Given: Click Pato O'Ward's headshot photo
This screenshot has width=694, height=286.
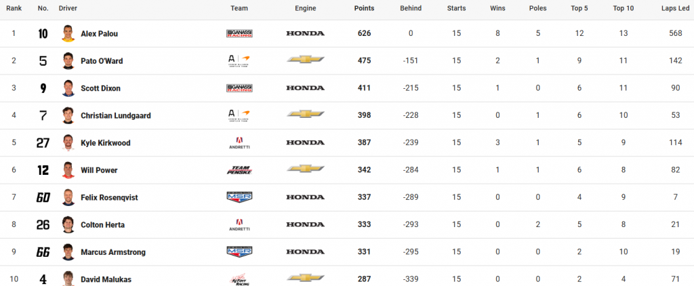Looking at the screenshot, I should tap(68, 60).
